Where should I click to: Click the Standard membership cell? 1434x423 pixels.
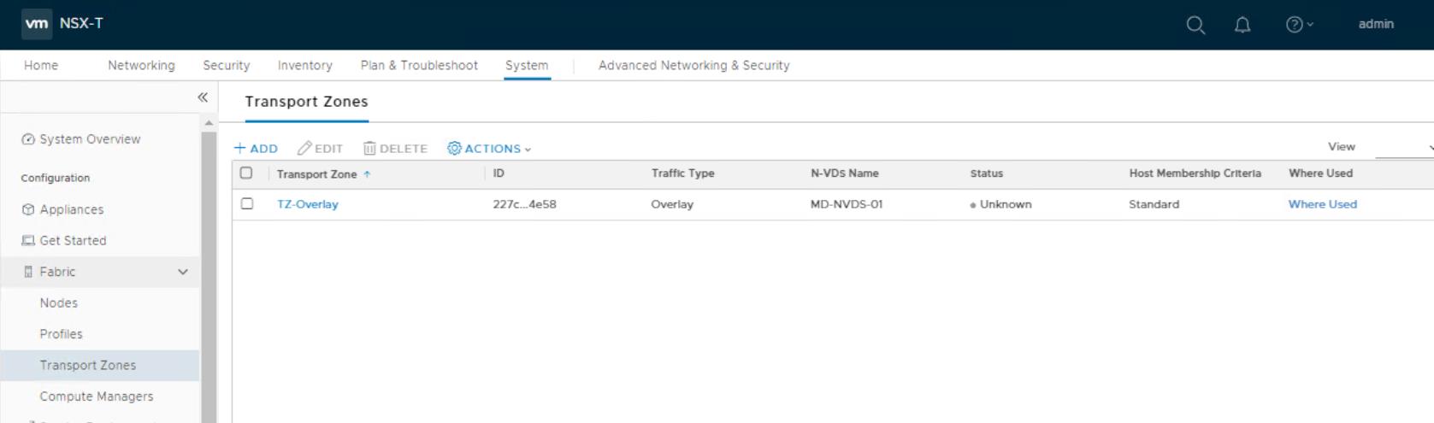pyautogui.click(x=1154, y=204)
